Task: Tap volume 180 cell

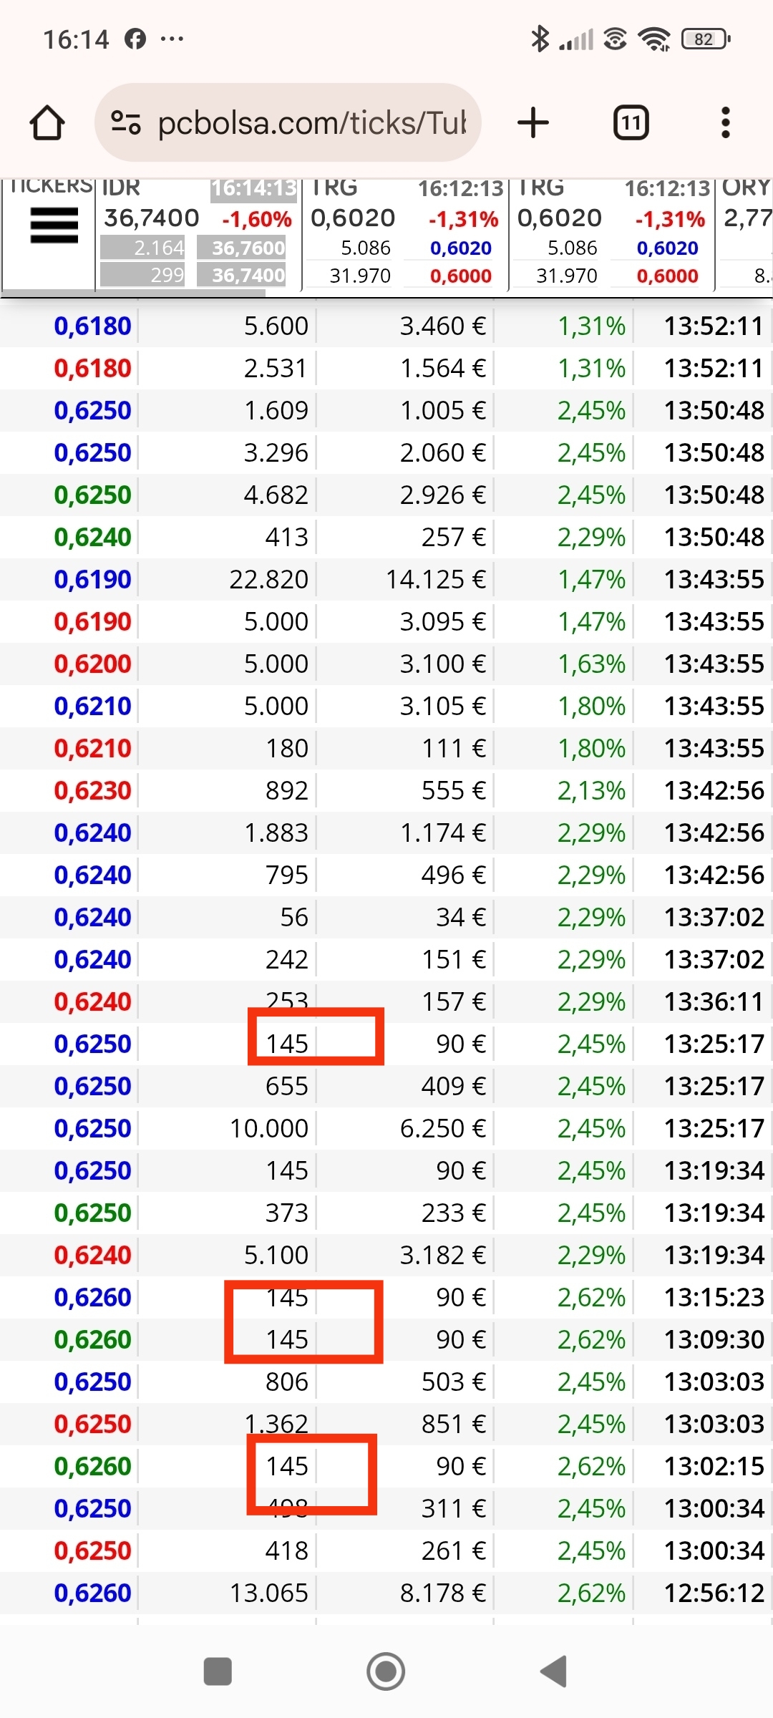Action: coord(287,748)
